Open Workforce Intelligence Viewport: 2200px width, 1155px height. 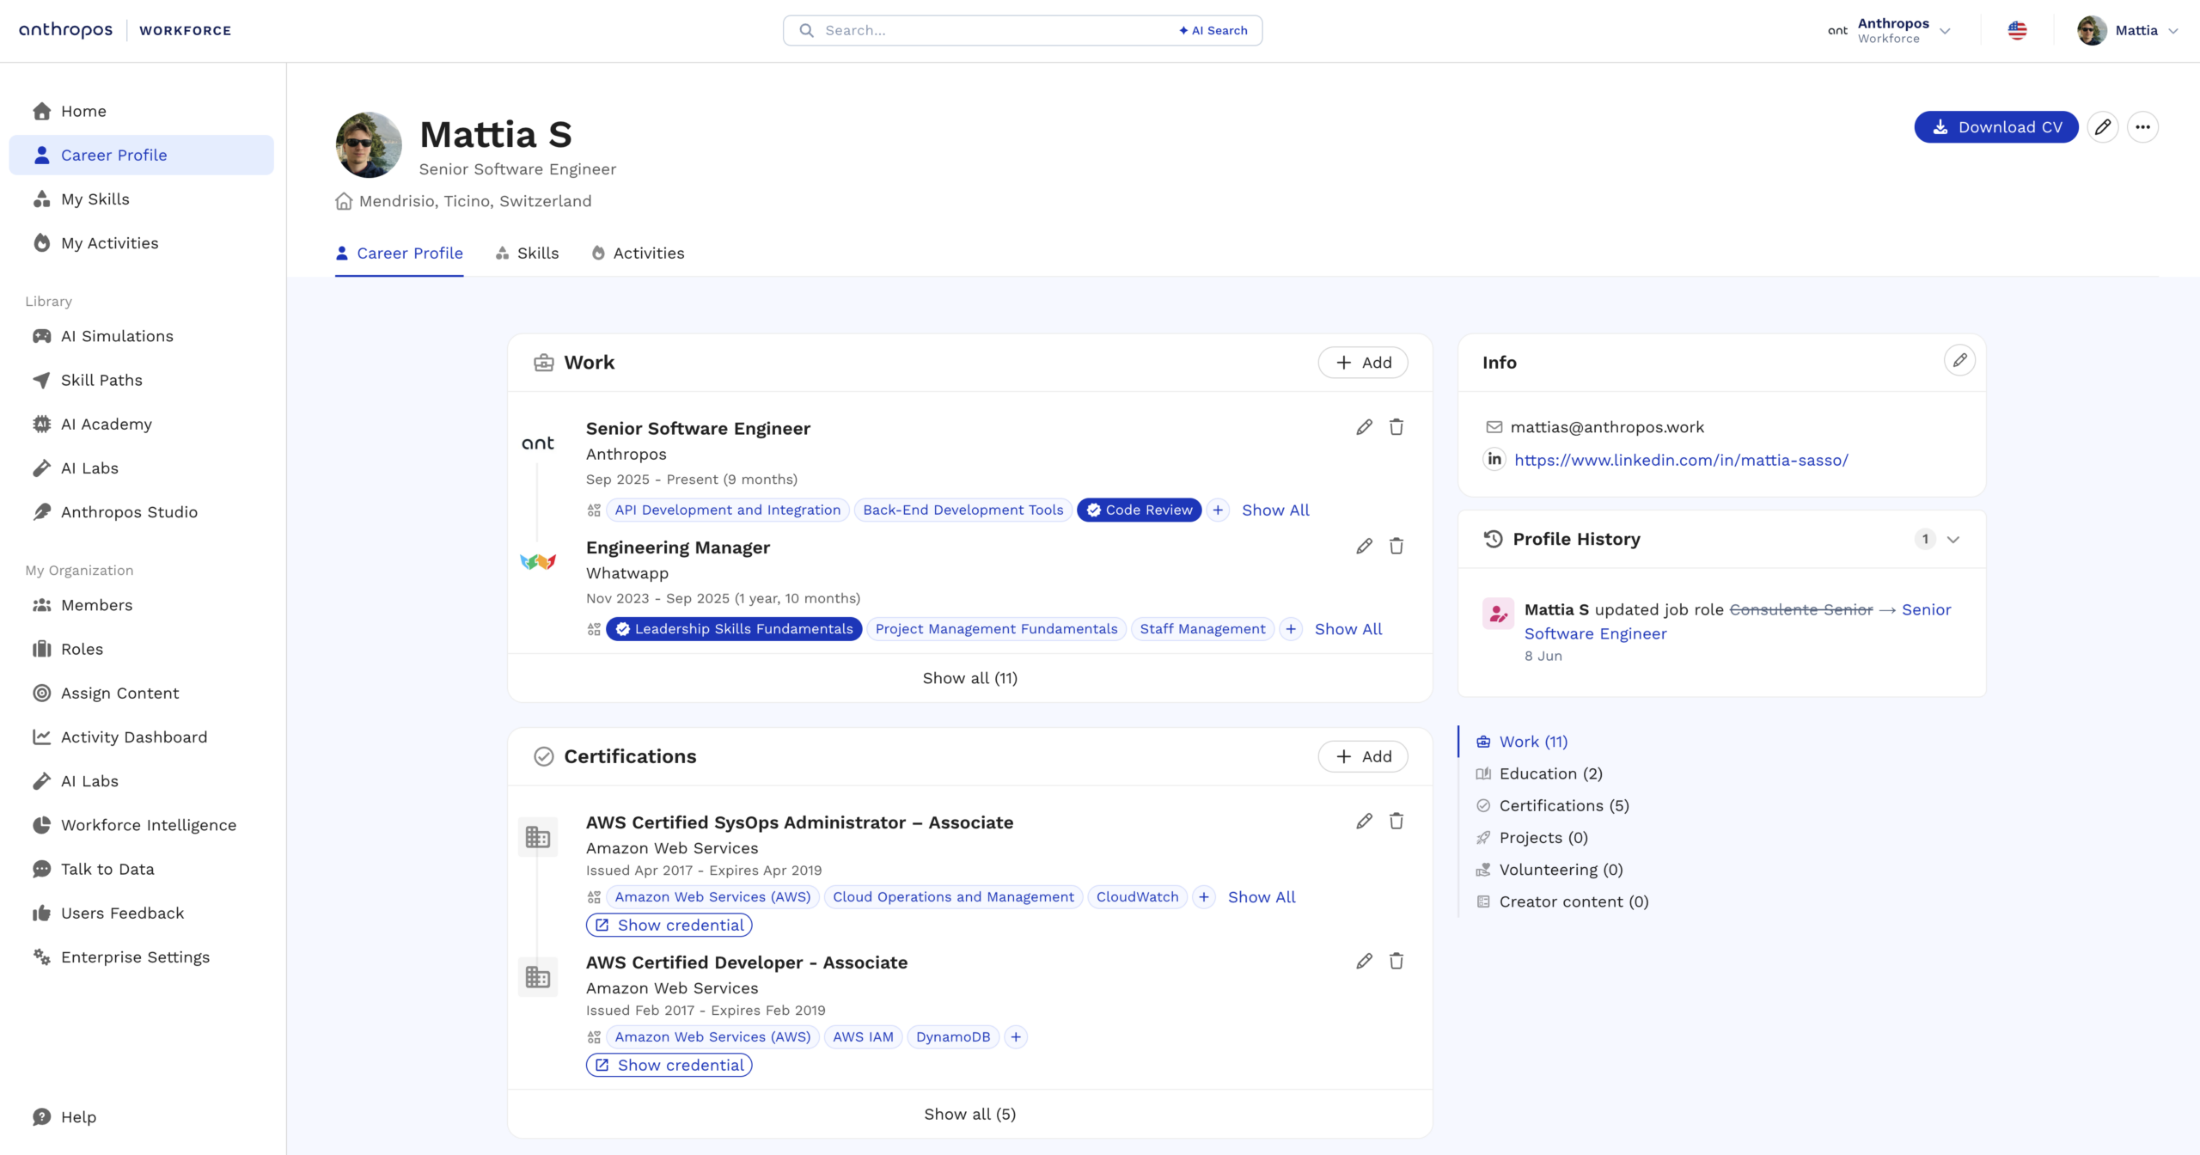click(x=142, y=825)
